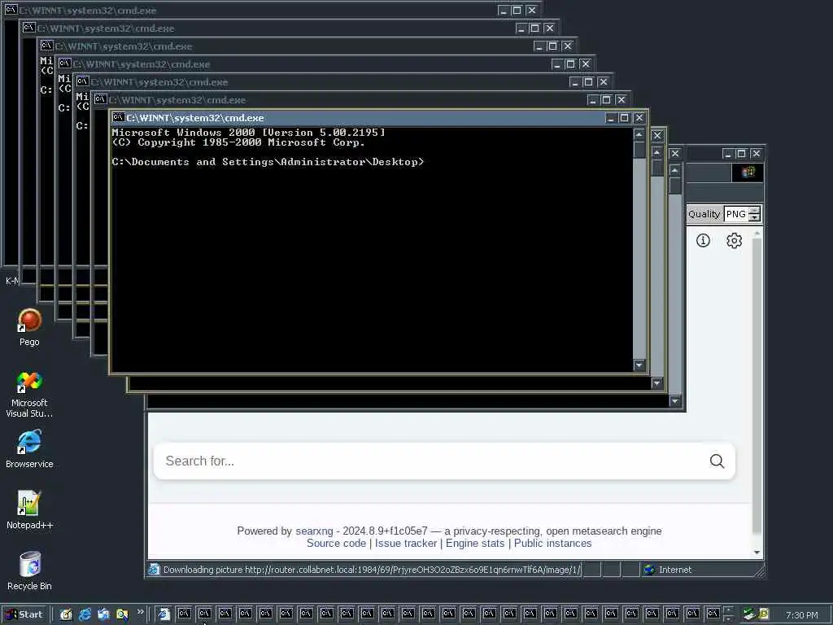Click the 7:30 PM taskbar clock
Screen dimensions: 833x625
[x=801, y=615]
